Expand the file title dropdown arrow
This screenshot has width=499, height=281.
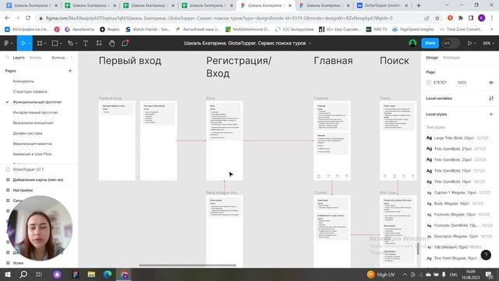[x=310, y=43]
